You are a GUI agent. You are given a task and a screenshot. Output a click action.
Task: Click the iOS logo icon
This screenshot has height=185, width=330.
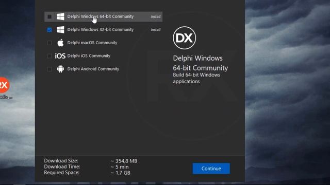point(60,56)
